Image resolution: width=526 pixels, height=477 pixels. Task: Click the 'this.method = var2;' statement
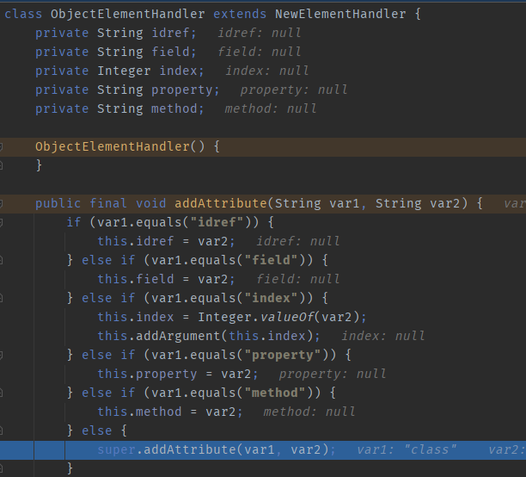[x=170, y=412]
